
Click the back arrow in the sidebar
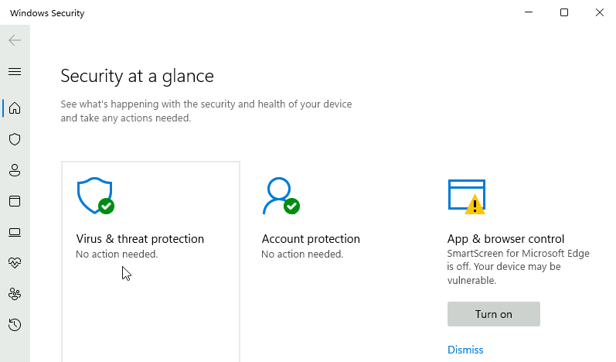15,40
